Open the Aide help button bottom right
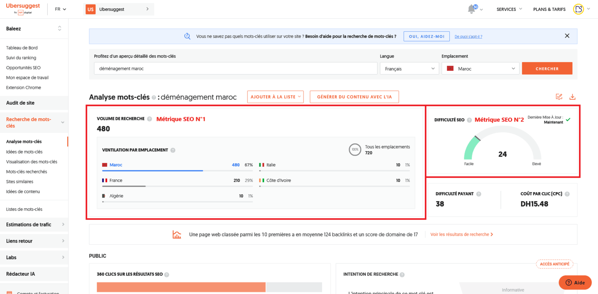598x294 pixels. [x=575, y=282]
